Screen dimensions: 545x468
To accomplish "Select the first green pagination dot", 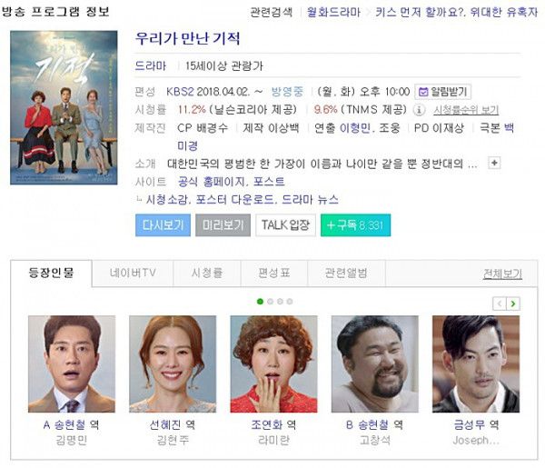I will 260,302.
